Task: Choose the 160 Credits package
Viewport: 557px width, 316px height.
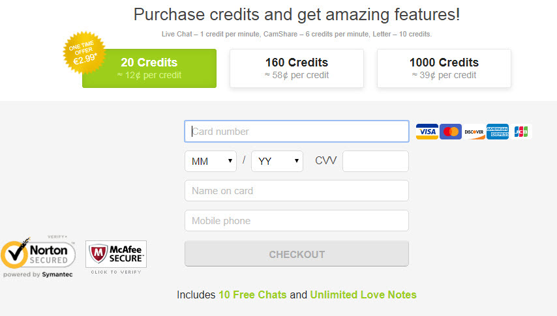Action: [297, 68]
